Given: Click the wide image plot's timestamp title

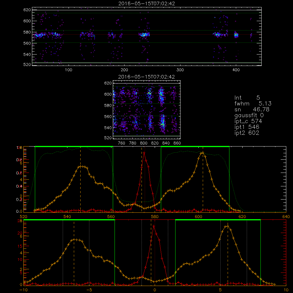Looking at the screenshot, I should click(x=146, y=4).
